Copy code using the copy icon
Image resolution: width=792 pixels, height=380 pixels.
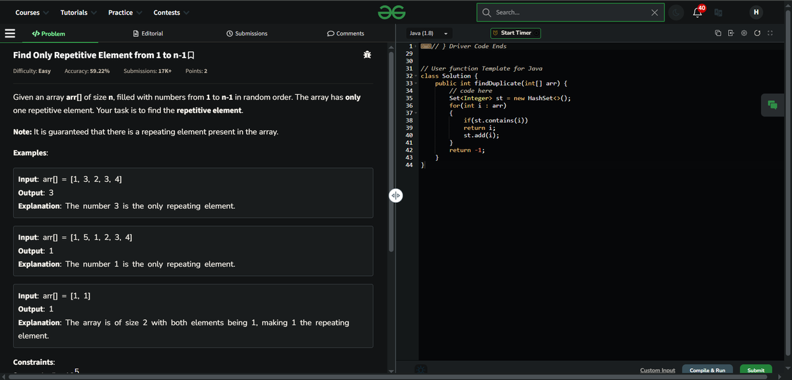(717, 33)
